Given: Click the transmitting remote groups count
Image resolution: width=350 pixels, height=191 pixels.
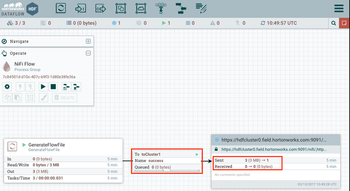Looking at the screenshot, I should point(116,23).
